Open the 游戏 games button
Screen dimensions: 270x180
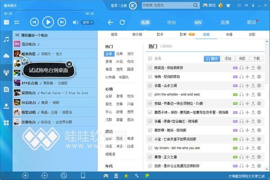click(209, 5)
